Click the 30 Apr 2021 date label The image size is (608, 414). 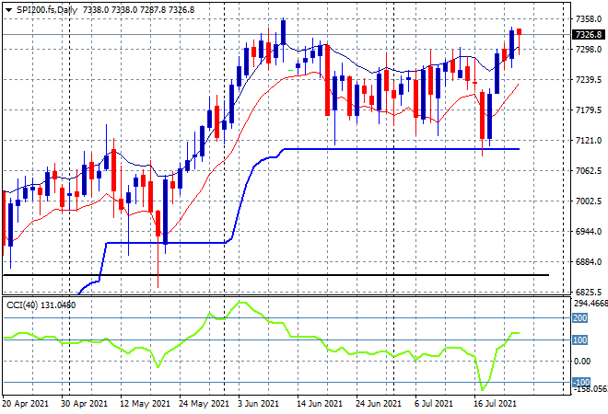[84, 404]
